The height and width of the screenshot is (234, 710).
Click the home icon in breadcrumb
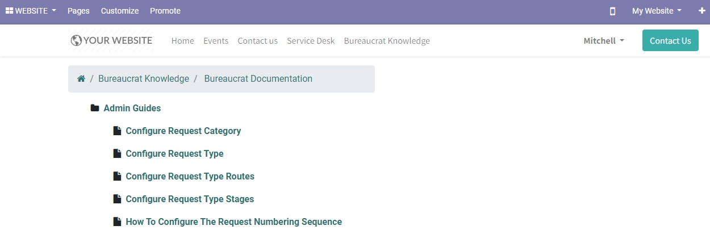click(81, 79)
